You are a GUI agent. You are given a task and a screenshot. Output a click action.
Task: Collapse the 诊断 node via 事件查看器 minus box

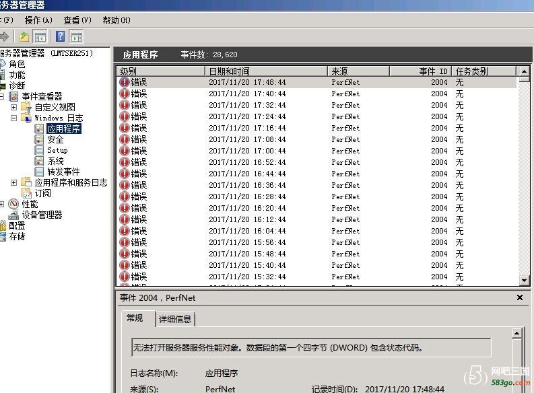tap(2, 96)
